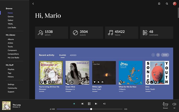Screen dimensions: 179x112
Task: Go back with the left arrow icon
Action: click(33, 4)
